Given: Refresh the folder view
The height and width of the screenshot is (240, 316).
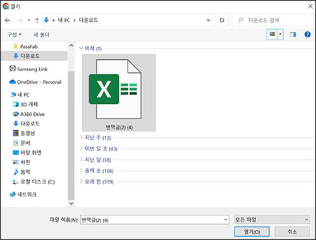Looking at the screenshot, I should click(x=222, y=20).
